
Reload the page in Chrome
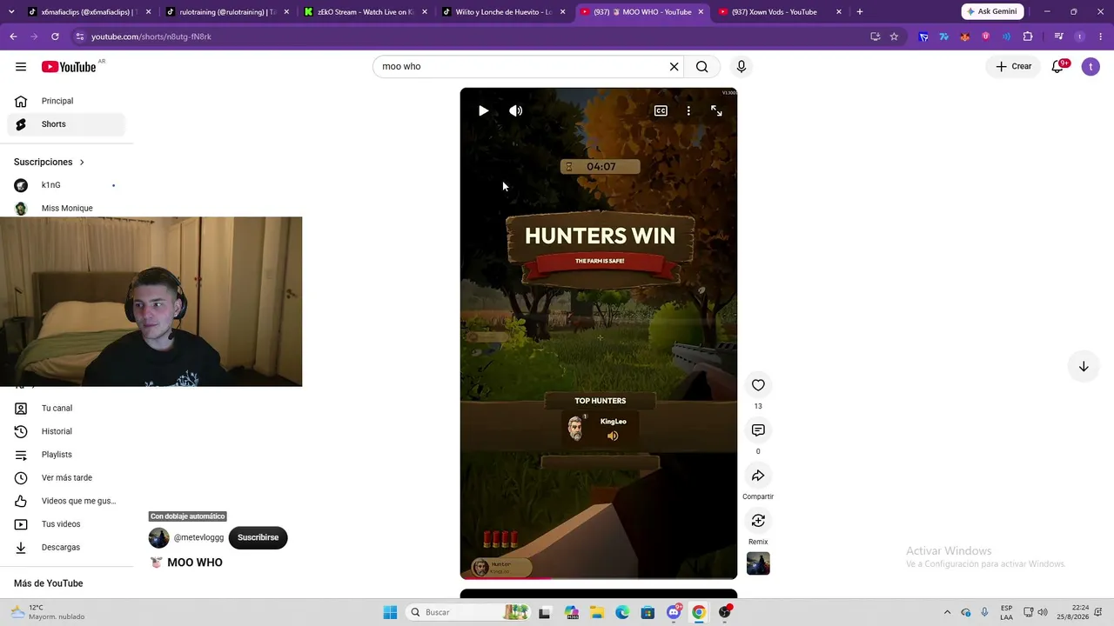tap(55, 37)
